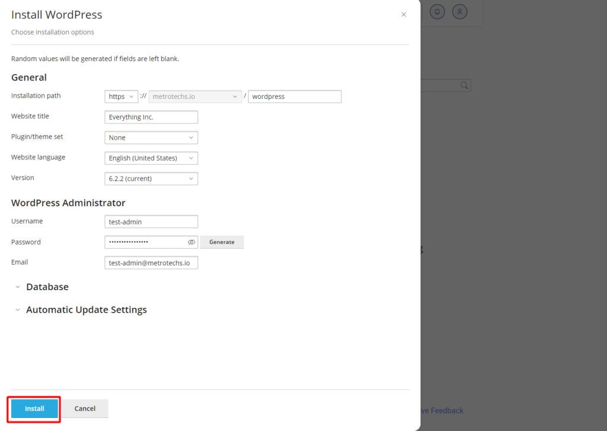Close the Install WordPress dialog
Image resolution: width=607 pixels, height=431 pixels.
point(404,15)
